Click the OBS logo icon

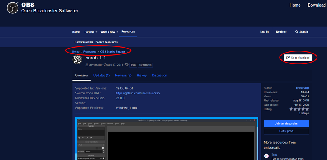click(13, 8)
